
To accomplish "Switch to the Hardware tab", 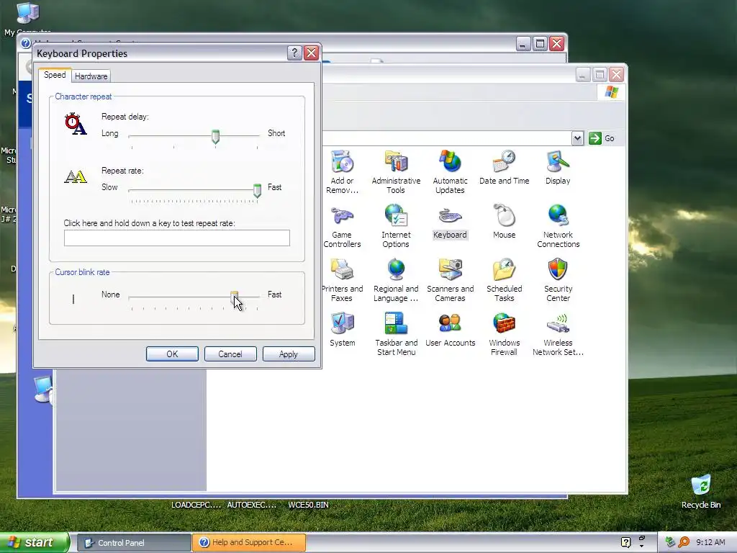I will 91,76.
